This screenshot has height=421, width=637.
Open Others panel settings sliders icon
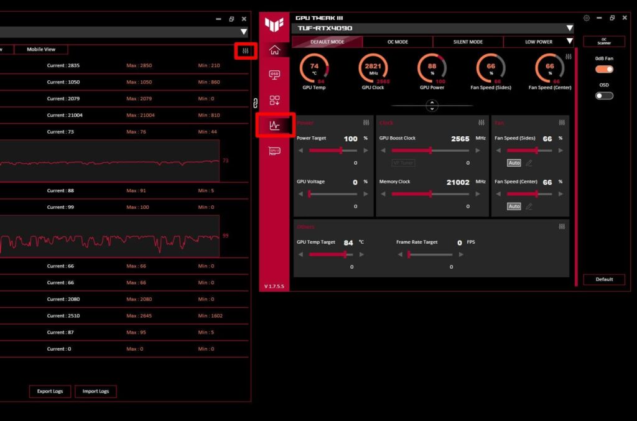click(562, 226)
